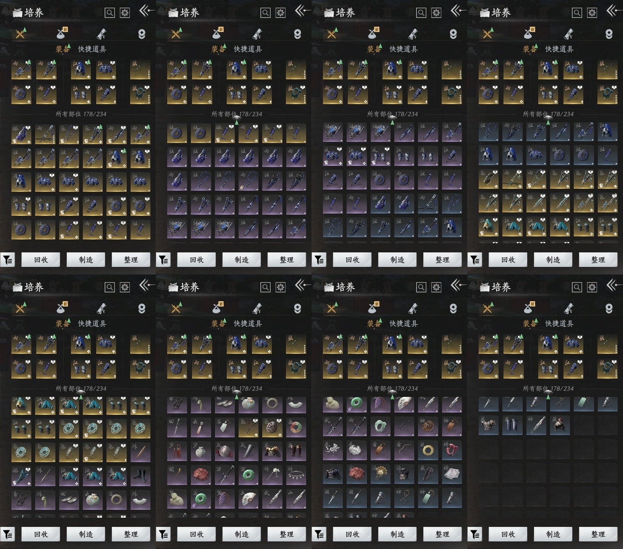Open the filter list button in bottom-right panel
This screenshot has height=549, width=623.
(x=475, y=535)
